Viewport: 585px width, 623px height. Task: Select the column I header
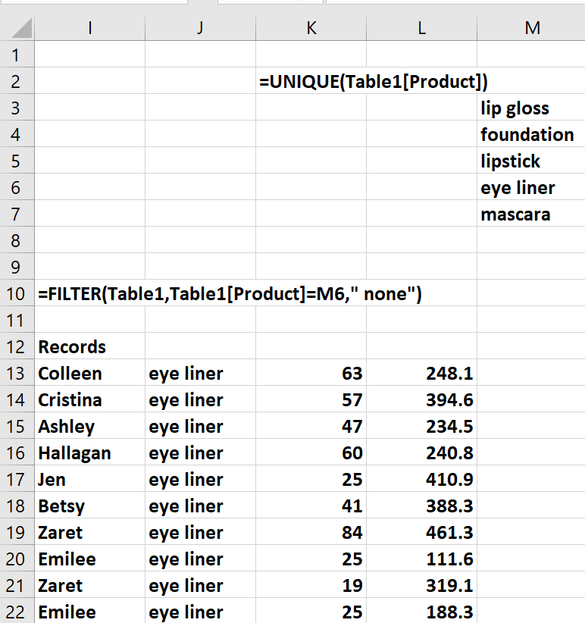(89, 28)
